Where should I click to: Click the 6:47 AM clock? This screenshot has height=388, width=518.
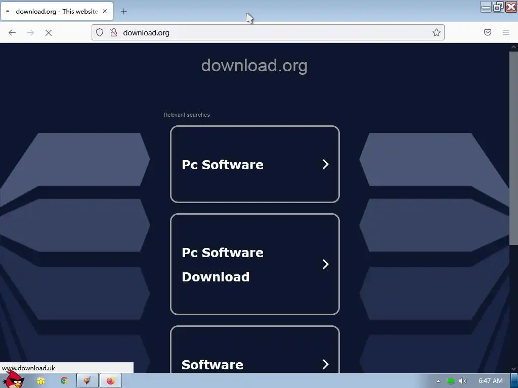click(x=490, y=381)
